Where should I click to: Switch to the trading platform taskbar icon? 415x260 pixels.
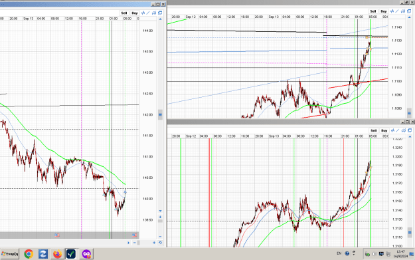point(71,254)
